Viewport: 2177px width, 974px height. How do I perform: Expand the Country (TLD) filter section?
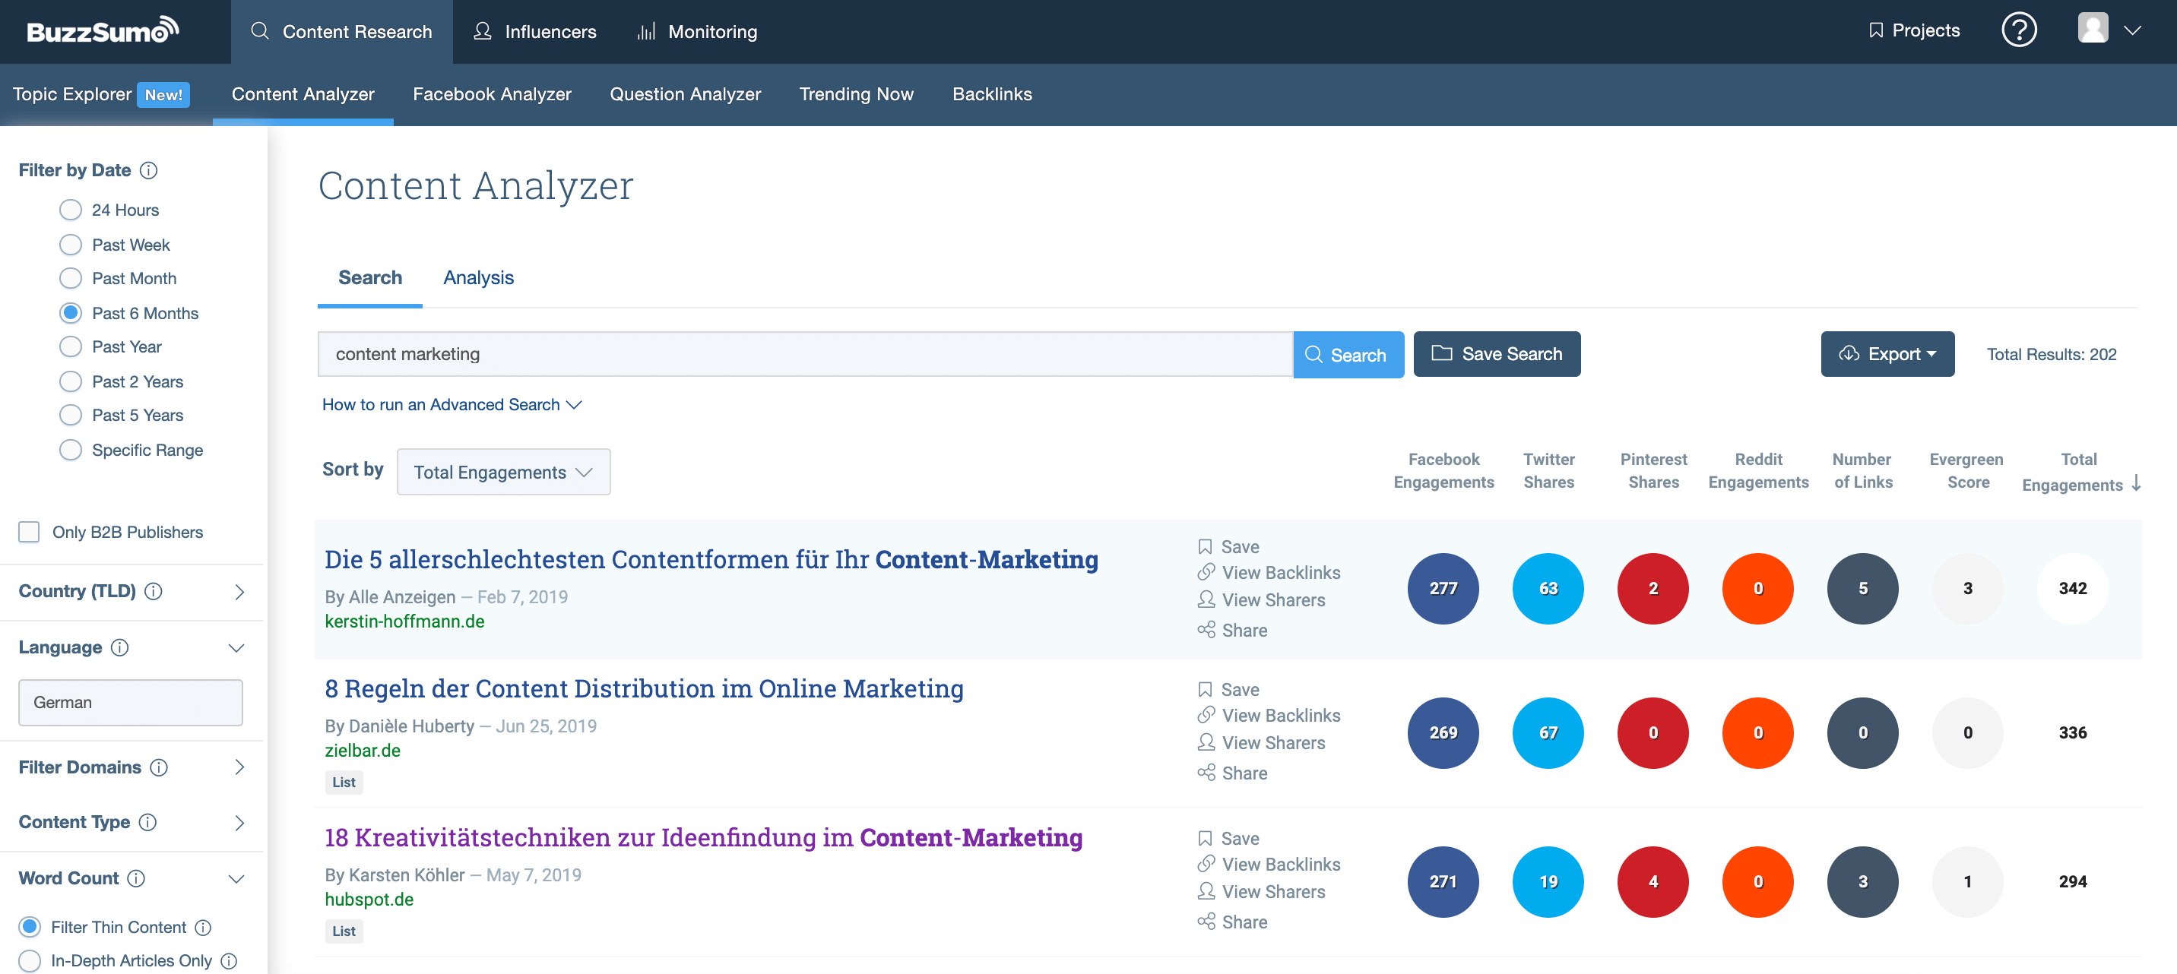click(x=239, y=592)
